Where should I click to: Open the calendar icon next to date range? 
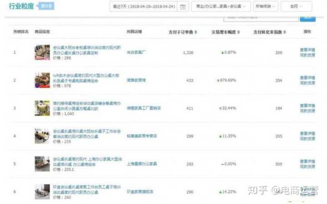pyautogui.click(x=183, y=7)
